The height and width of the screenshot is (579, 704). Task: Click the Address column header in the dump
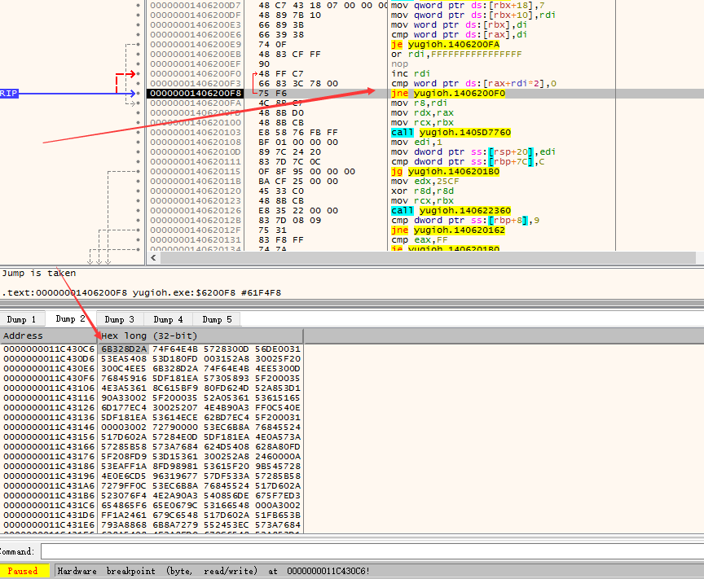pos(49,336)
